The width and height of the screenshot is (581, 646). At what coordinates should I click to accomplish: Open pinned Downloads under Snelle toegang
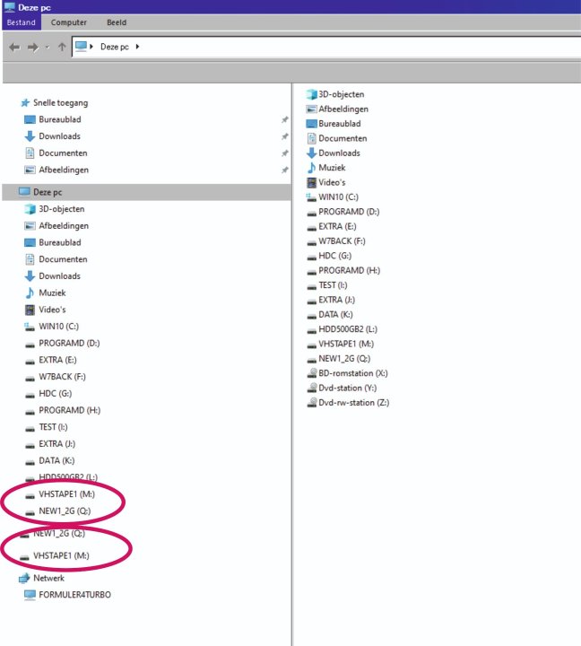click(60, 136)
